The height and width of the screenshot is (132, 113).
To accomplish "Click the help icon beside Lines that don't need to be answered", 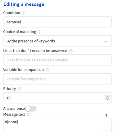I will click(x=71, y=51).
